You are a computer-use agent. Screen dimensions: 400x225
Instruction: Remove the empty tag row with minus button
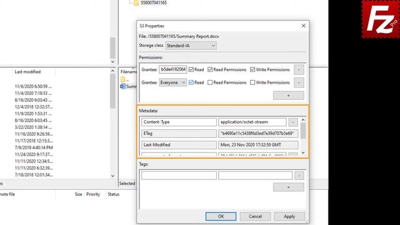pos(299,176)
